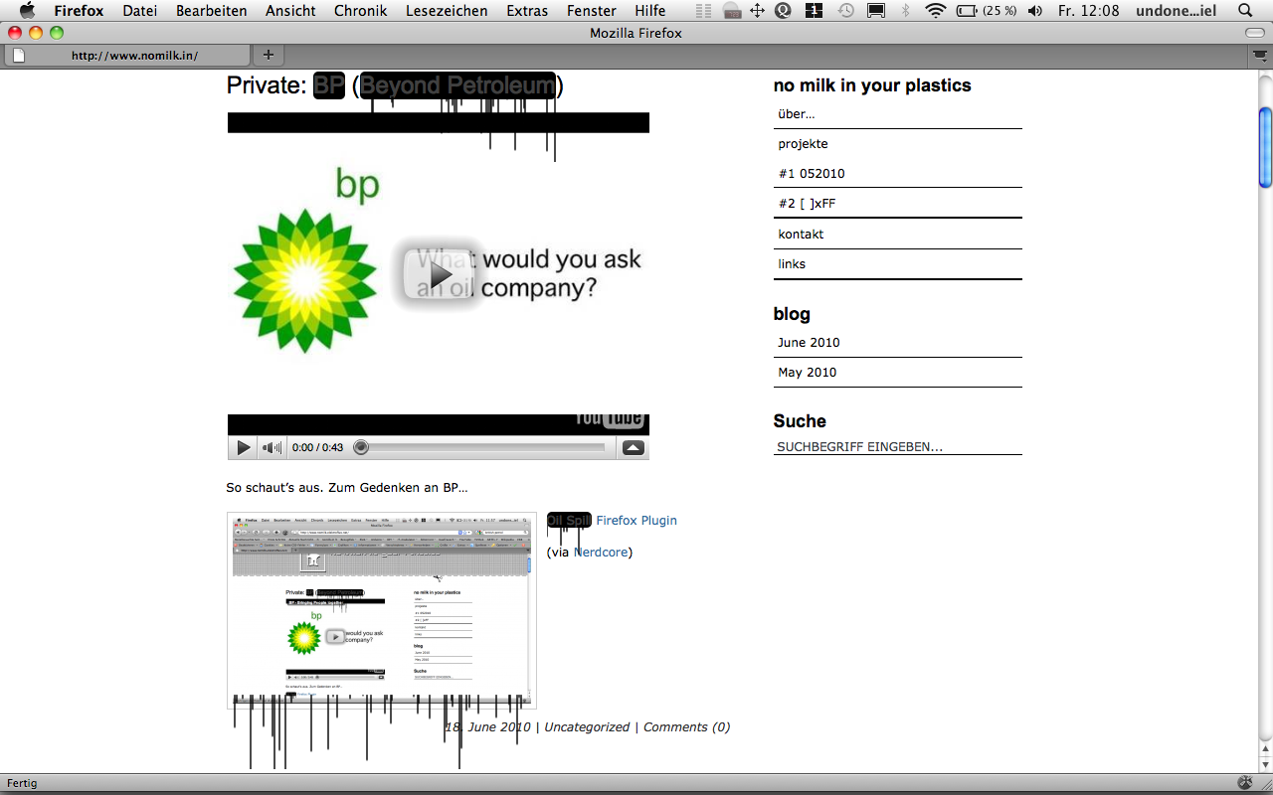Open the user menu 'undone…iel'
Image resolution: width=1273 pixels, height=795 pixels.
(1177, 11)
